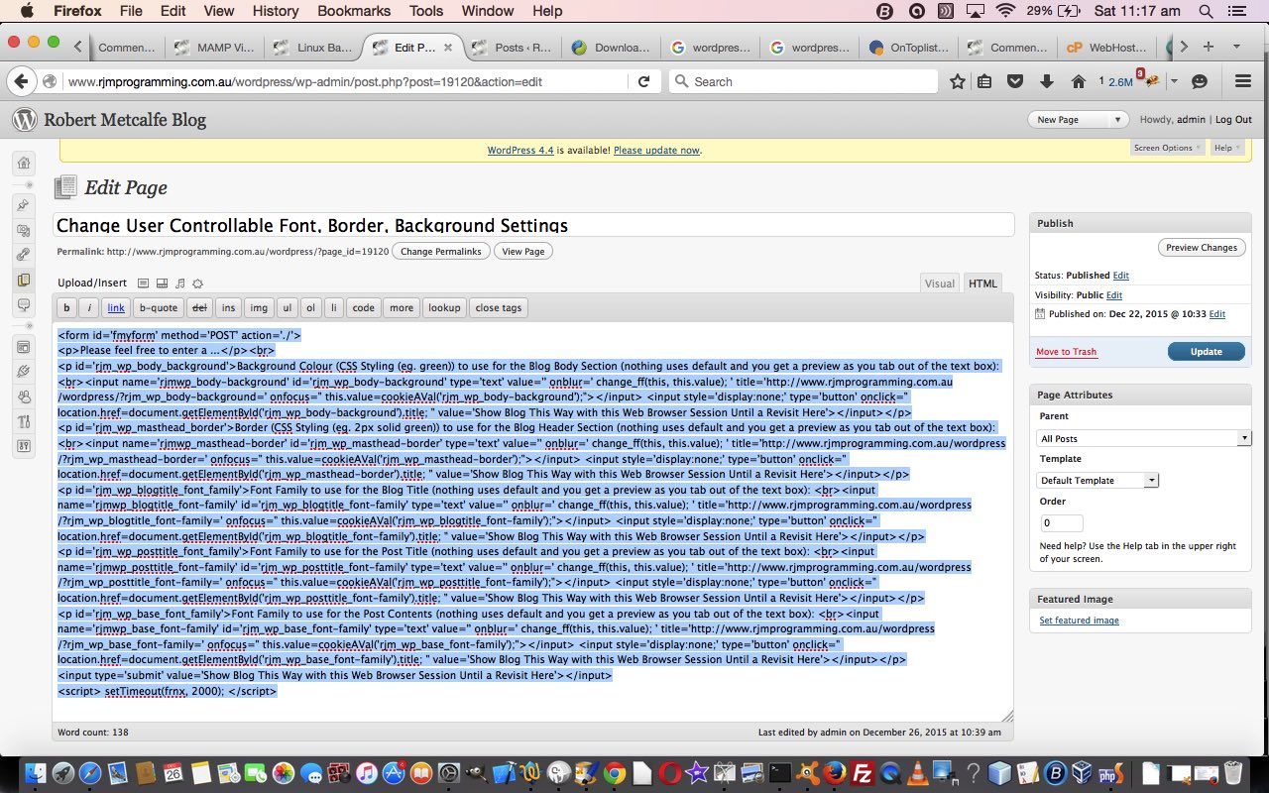This screenshot has width=1269, height=793.
Task: Open Firefox downloads arrow icon
Action: (x=1046, y=81)
